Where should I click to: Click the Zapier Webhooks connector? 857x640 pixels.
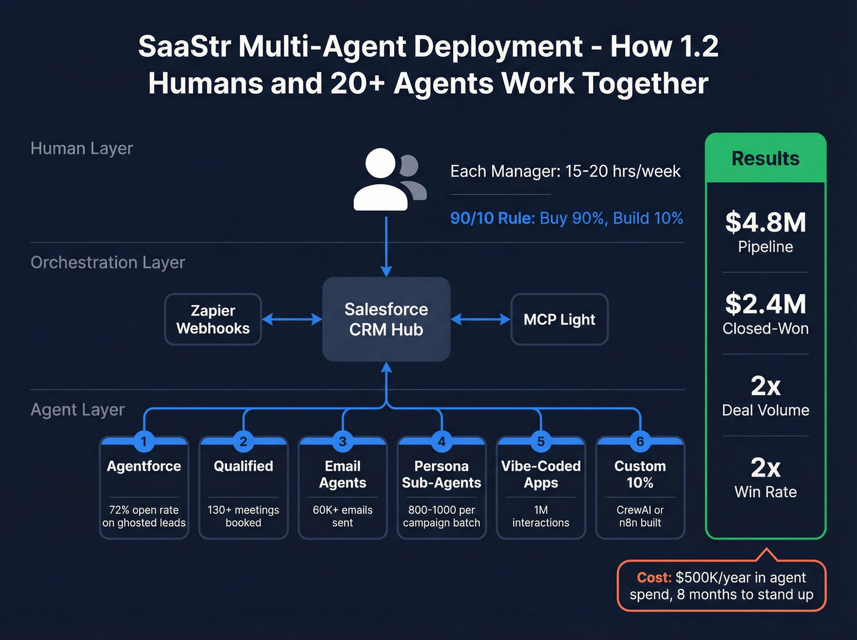point(212,319)
